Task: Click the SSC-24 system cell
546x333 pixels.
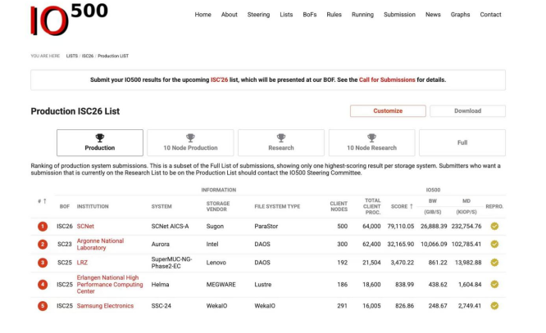Action: (162, 306)
